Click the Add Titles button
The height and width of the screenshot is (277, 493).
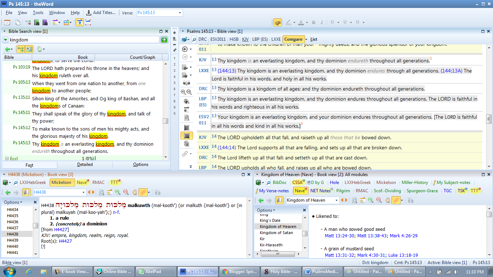pyautogui.click(x=101, y=13)
